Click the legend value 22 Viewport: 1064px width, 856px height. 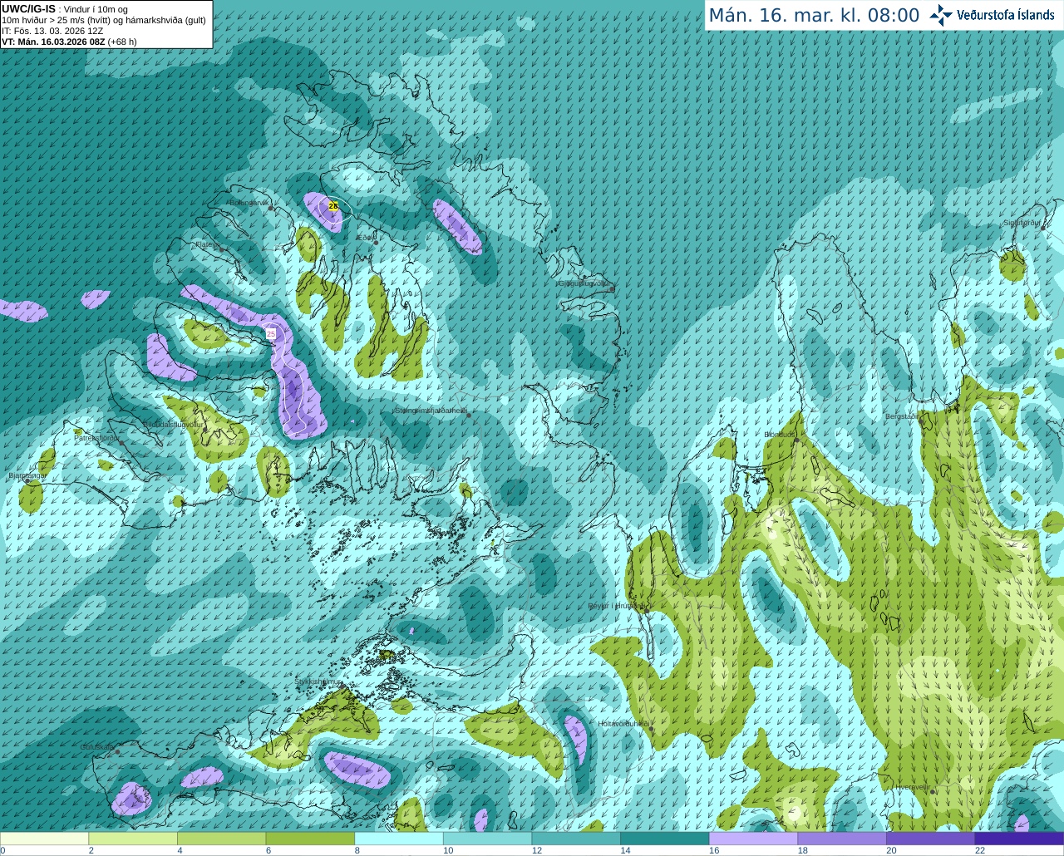[980, 850]
